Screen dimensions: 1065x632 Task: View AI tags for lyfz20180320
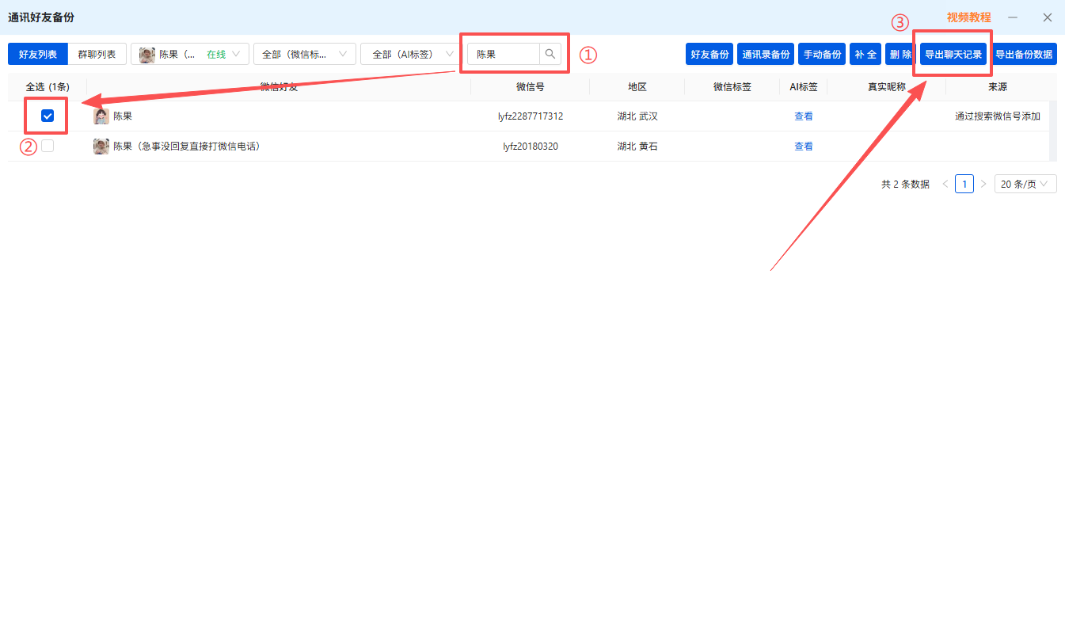pos(804,147)
